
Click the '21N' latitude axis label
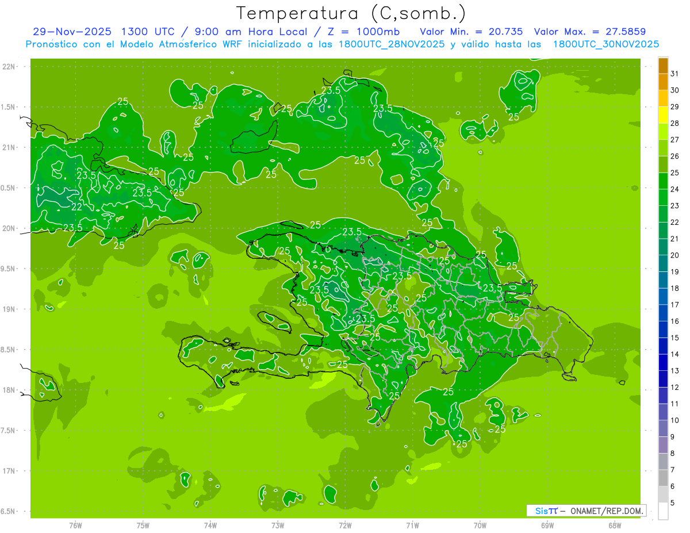(9, 148)
